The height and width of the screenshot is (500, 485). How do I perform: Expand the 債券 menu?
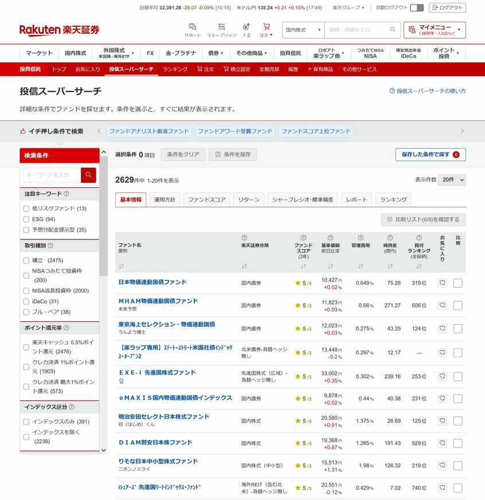216,53
